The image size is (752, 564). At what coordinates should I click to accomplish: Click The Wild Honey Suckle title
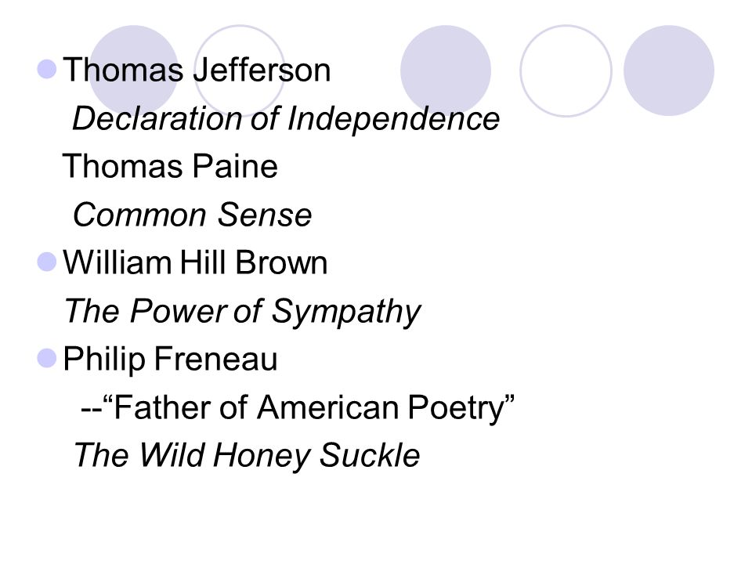coord(247,456)
